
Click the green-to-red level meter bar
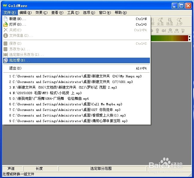click(169, 38)
